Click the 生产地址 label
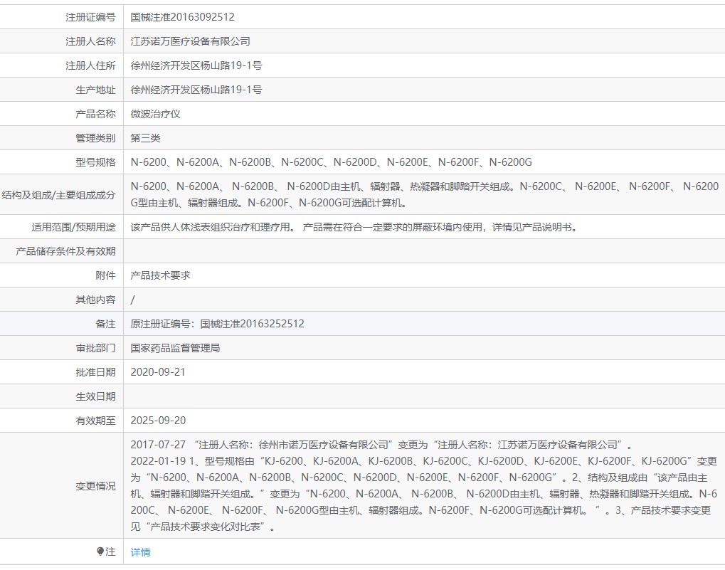This screenshot has width=725, height=570. click(96, 90)
